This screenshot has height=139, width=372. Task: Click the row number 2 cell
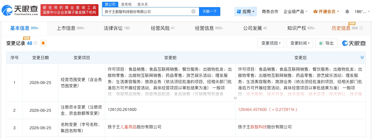tap(14, 110)
